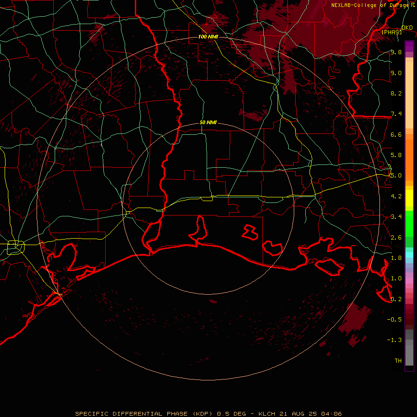Select the -0.5 value on the scale

[394, 319]
